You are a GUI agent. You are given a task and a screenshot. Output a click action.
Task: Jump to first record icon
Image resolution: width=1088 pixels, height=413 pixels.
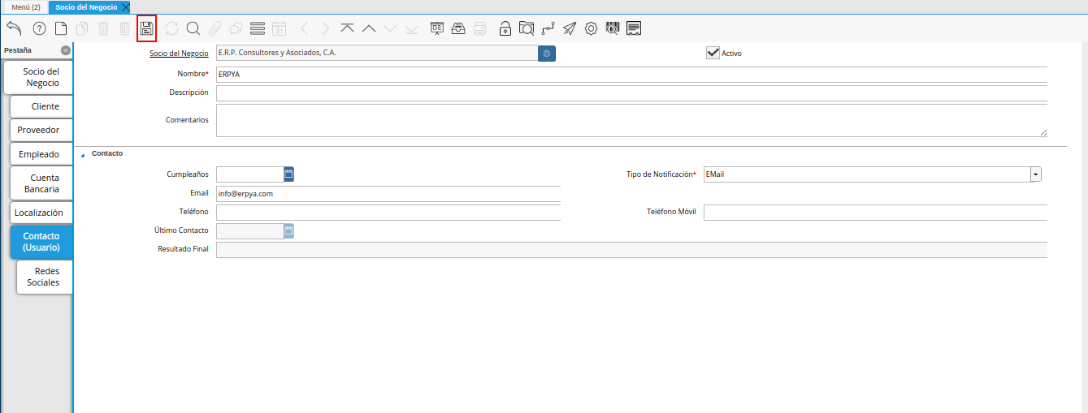click(x=348, y=28)
